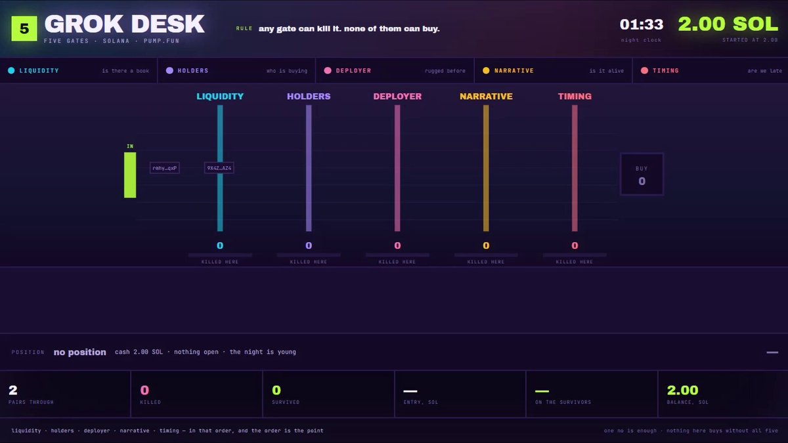Click the purple Holders gate bar
Screen dimensions: 788x443
pyautogui.click(x=309, y=168)
